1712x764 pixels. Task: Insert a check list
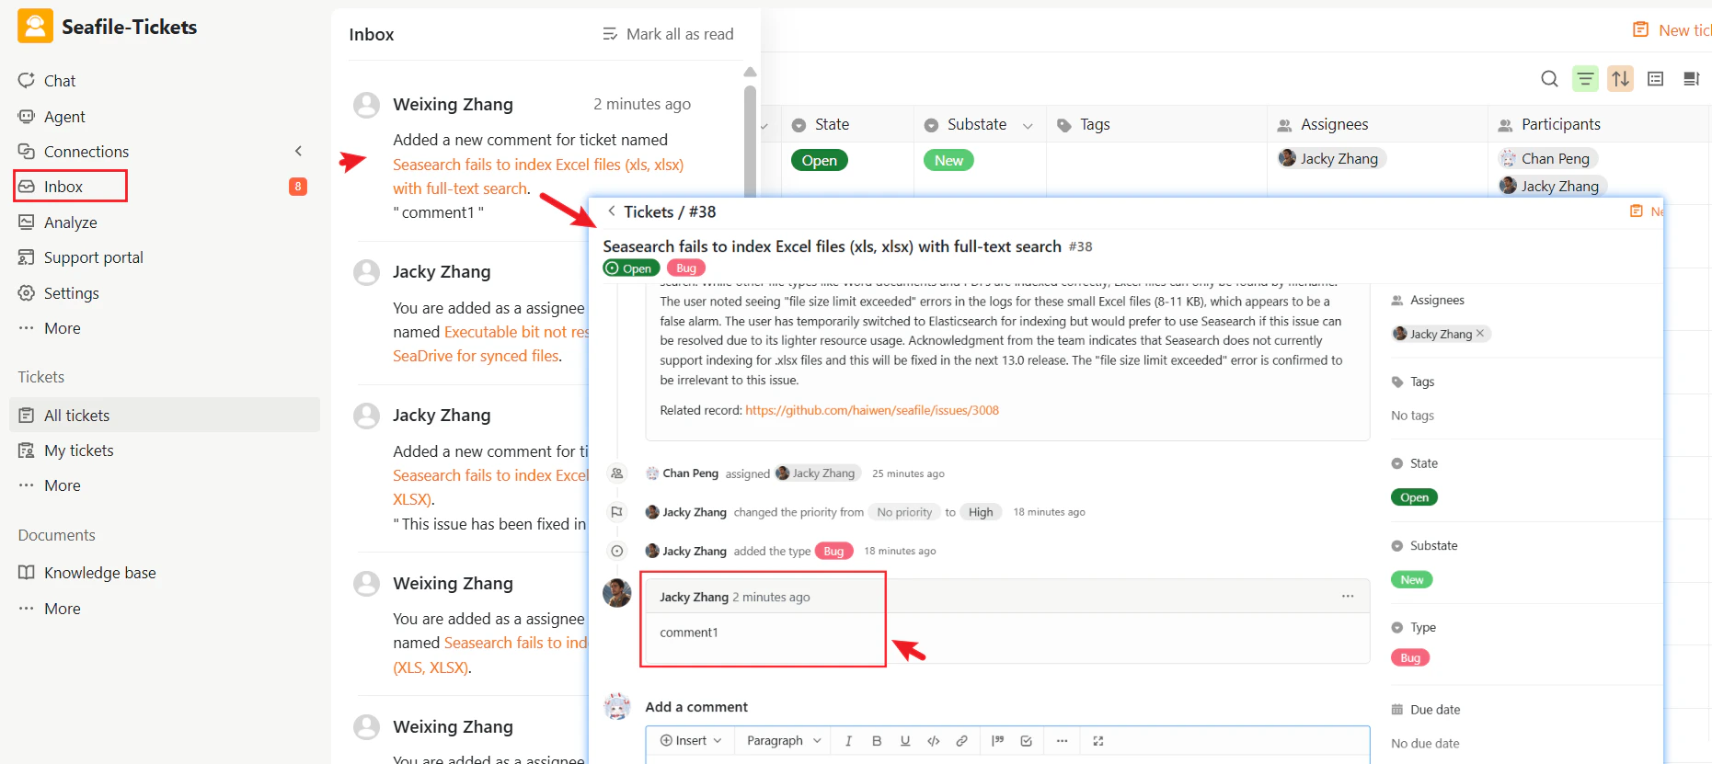[1027, 741]
